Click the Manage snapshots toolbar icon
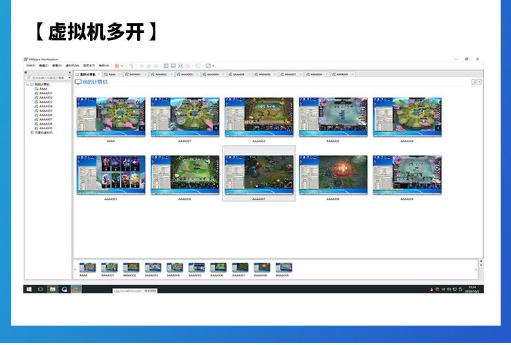 click(156, 66)
